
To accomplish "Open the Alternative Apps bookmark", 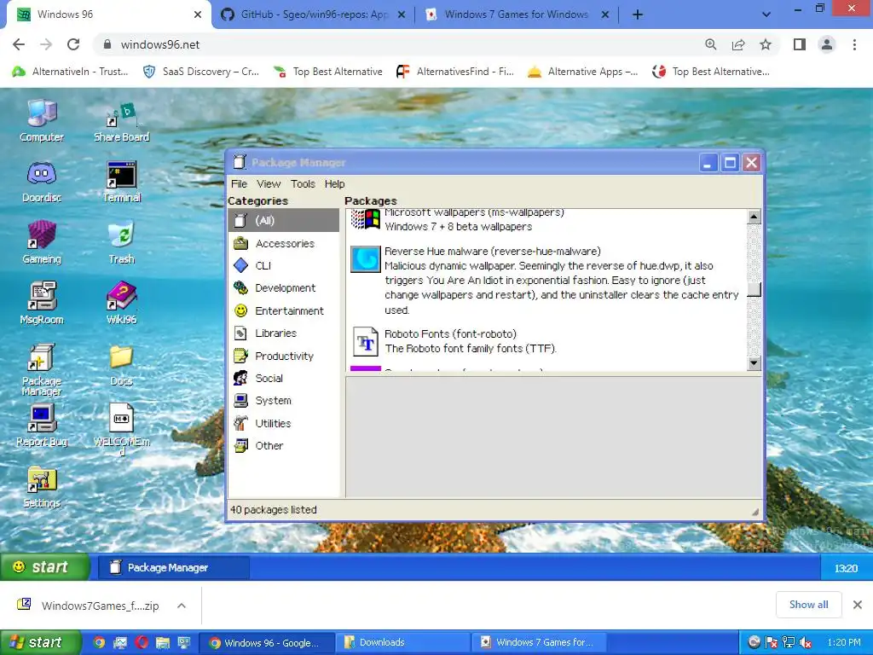I will pos(583,72).
